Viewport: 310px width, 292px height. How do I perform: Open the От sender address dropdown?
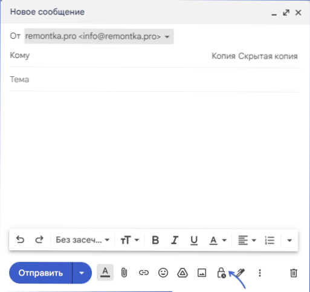pyautogui.click(x=99, y=36)
